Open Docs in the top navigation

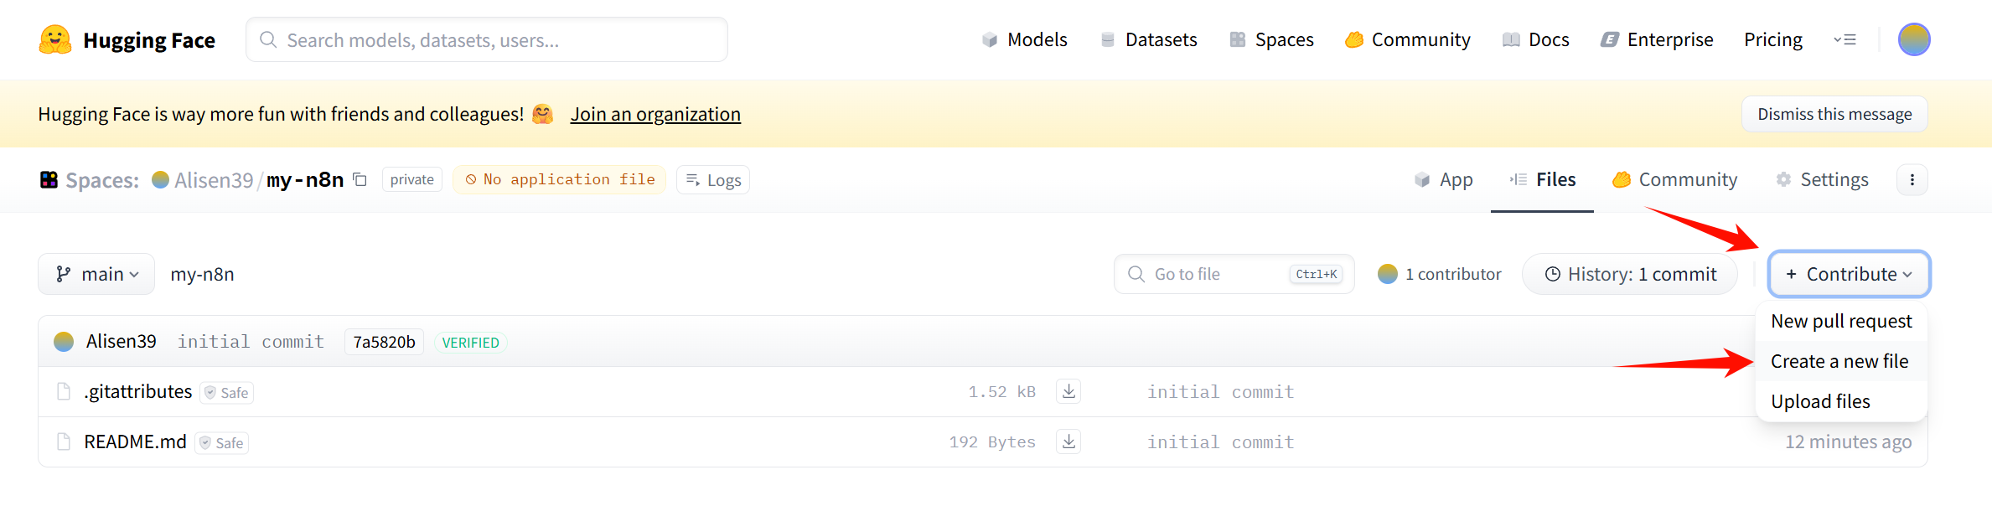1535,39
